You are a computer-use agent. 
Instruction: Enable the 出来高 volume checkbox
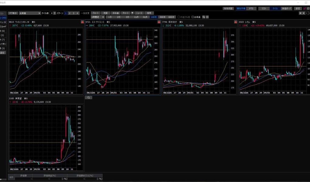192,17
